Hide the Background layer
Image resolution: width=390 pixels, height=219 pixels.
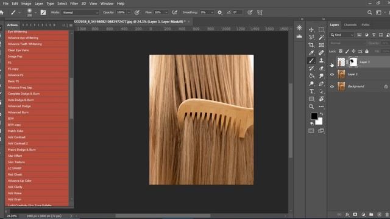pyautogui.click(x=331, y=86)
